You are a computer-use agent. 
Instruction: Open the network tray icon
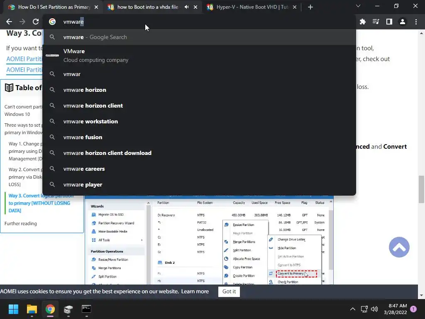[x=364, y=309]
